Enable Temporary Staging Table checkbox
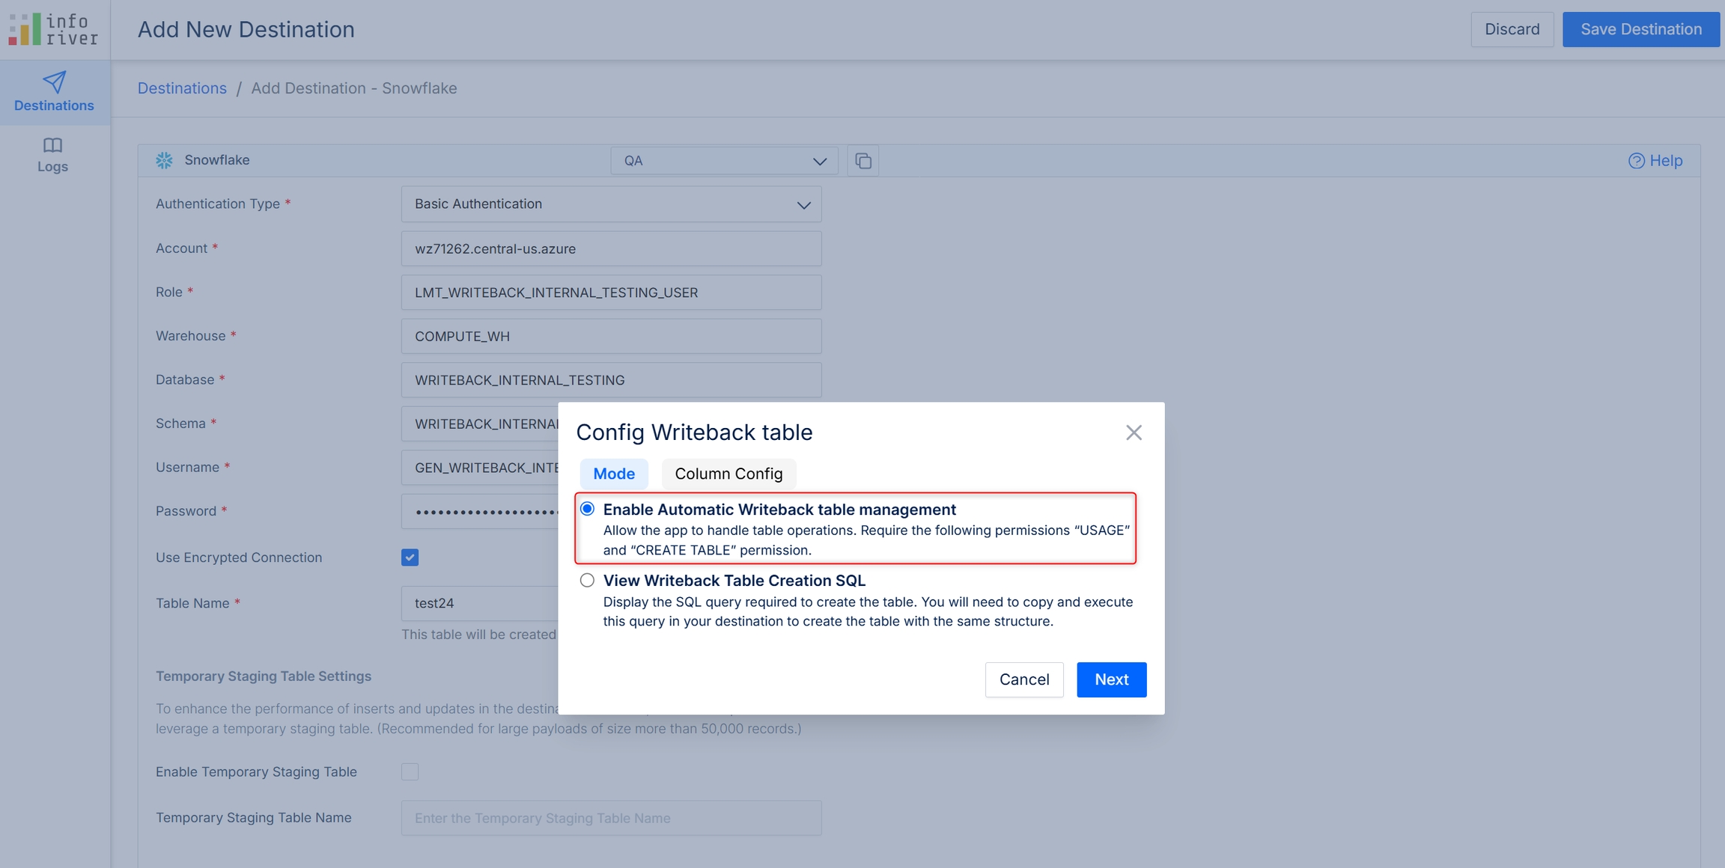This screenshot has height=868, width=1725. (410, 771)
